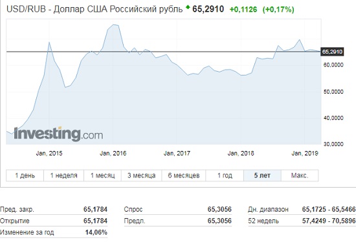
Task: Choose the 1 год range tab
Action: [x=225, y=176]
